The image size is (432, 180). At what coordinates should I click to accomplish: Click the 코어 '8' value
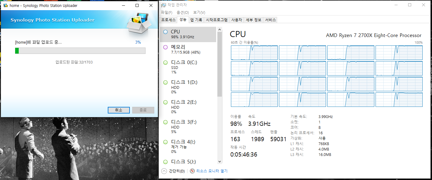pyautogui.click(x=319, y=128)
